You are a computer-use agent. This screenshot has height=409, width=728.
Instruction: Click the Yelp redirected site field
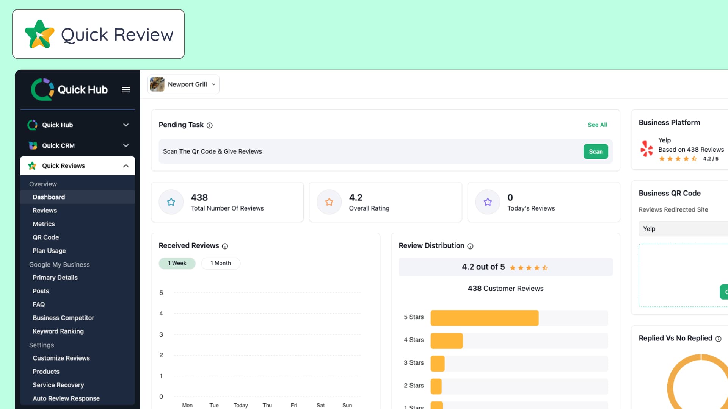[682, 229]
